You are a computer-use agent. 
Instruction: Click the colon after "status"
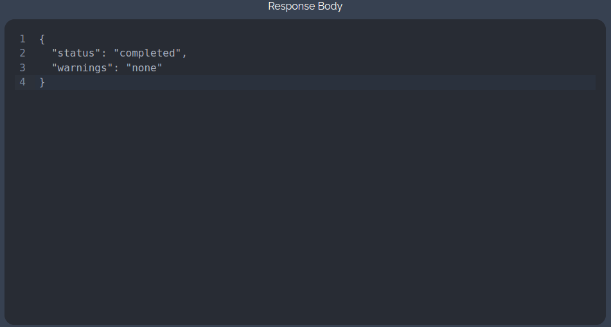coord(105,53)
